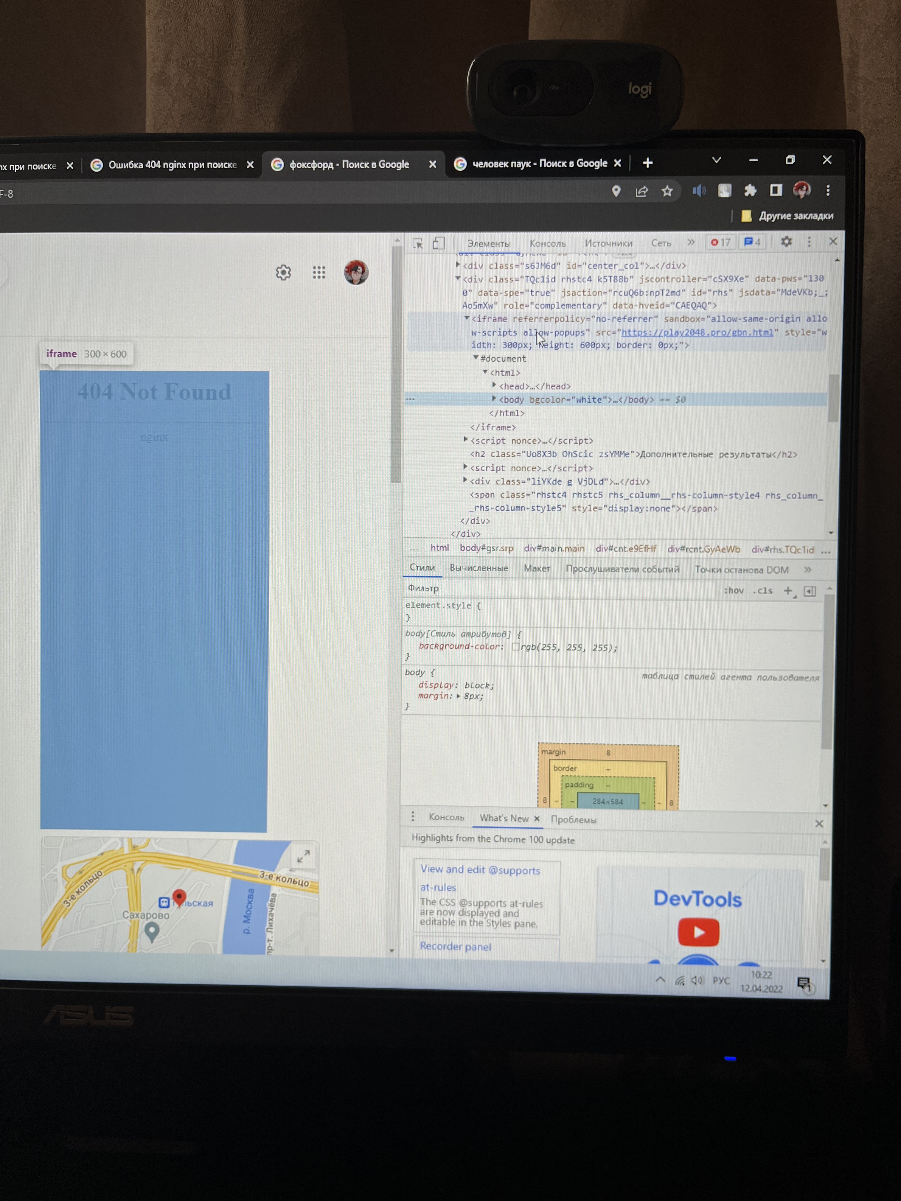This screenshot has height=1201, width=901.
Task: Close the DevTools panel
Action: pyautogui.click(x=833, y=241)
